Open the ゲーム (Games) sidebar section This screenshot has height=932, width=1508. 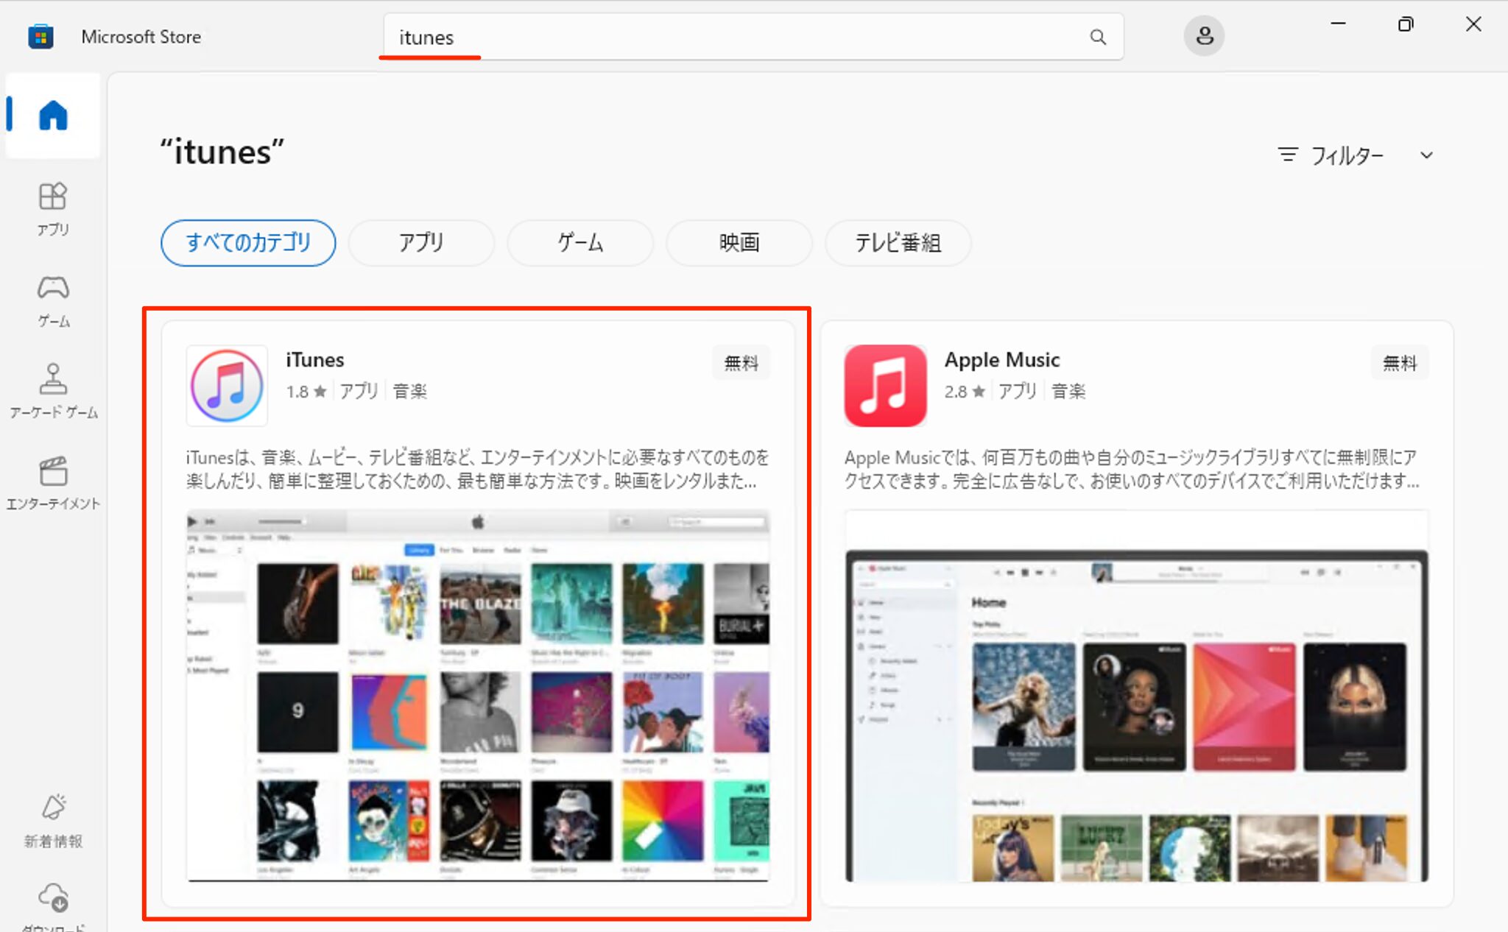click(52, 300)
